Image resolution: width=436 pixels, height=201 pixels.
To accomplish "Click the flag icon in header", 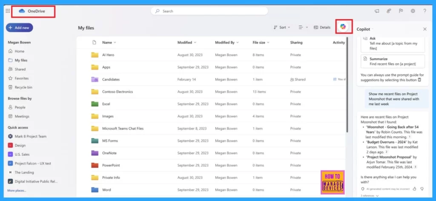I will point(401,11).
